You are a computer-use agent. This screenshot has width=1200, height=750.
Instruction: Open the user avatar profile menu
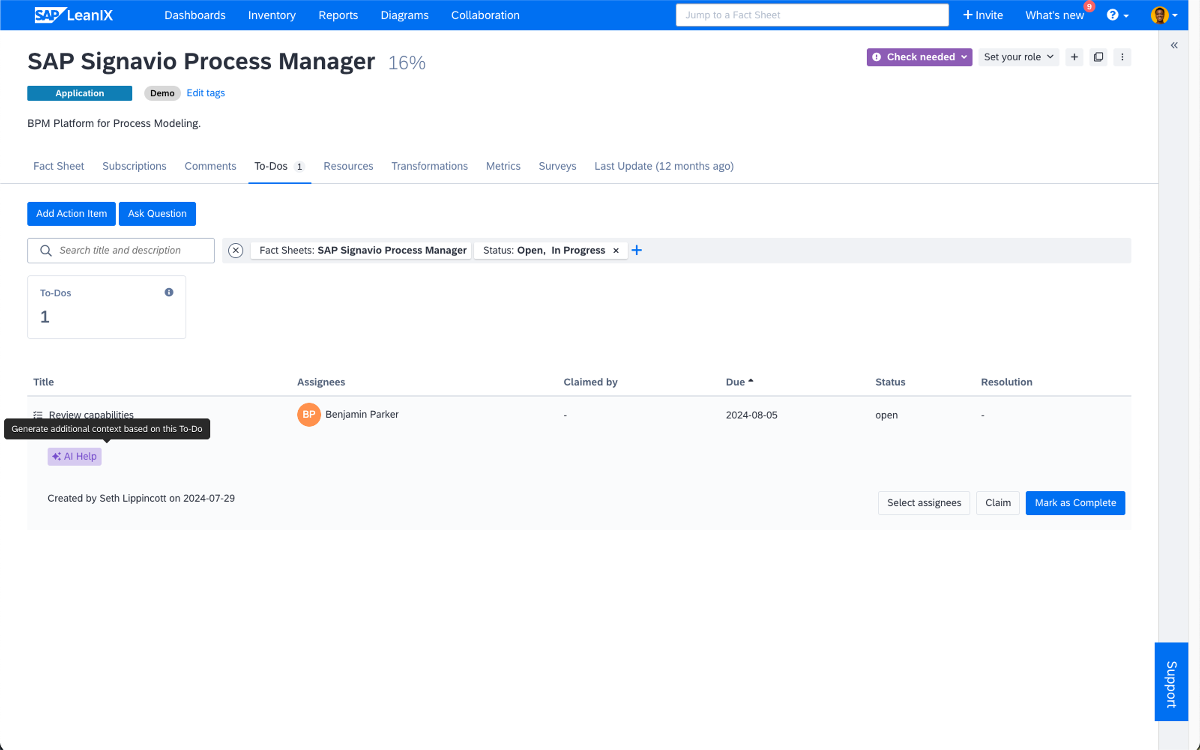pos(1163,15)
